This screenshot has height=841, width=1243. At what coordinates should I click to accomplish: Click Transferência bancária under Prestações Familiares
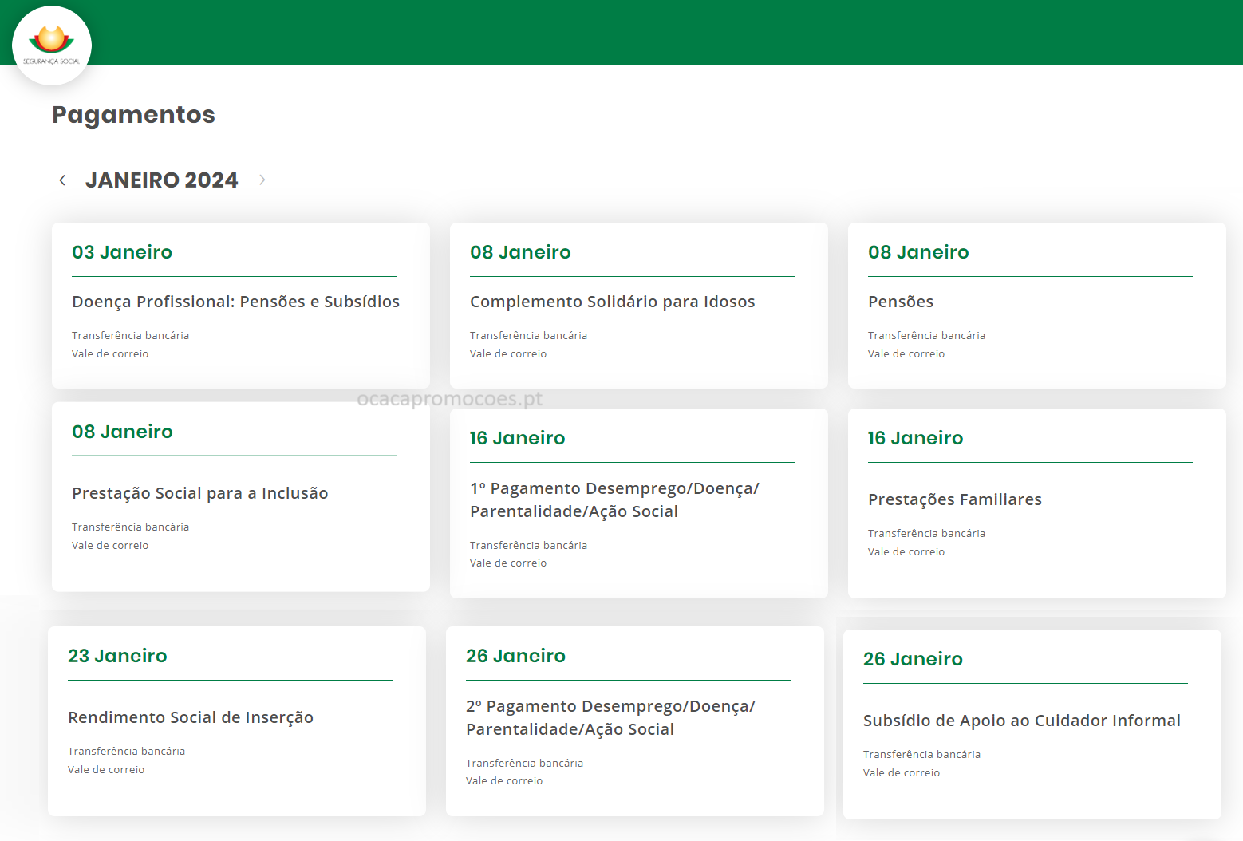point(926,534)
